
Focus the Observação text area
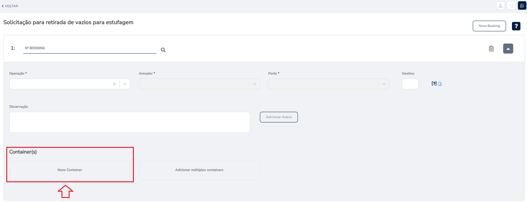coord(129,122)
